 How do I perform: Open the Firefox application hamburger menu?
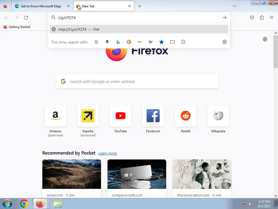point(271,17)
